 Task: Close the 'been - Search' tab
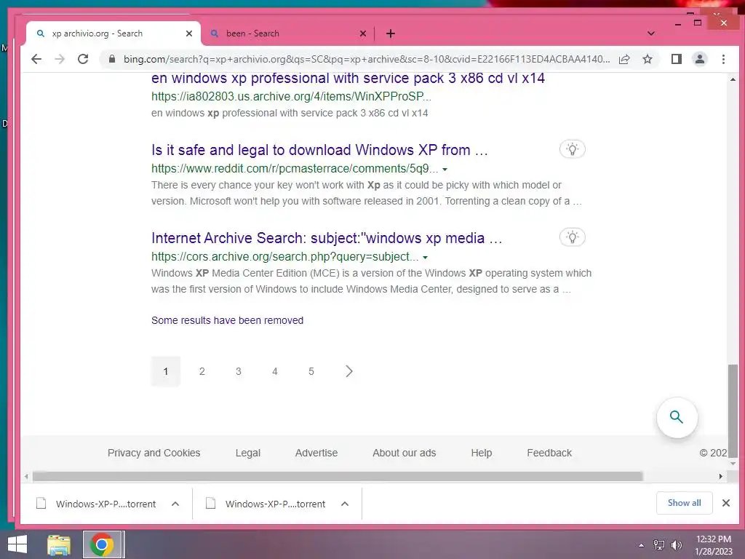[x=363, y=33]
